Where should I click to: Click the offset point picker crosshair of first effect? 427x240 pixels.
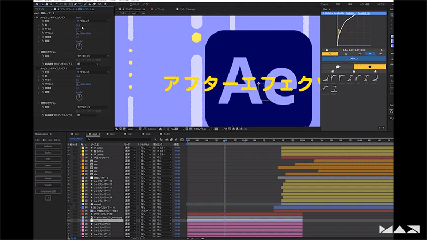[78, 33]
